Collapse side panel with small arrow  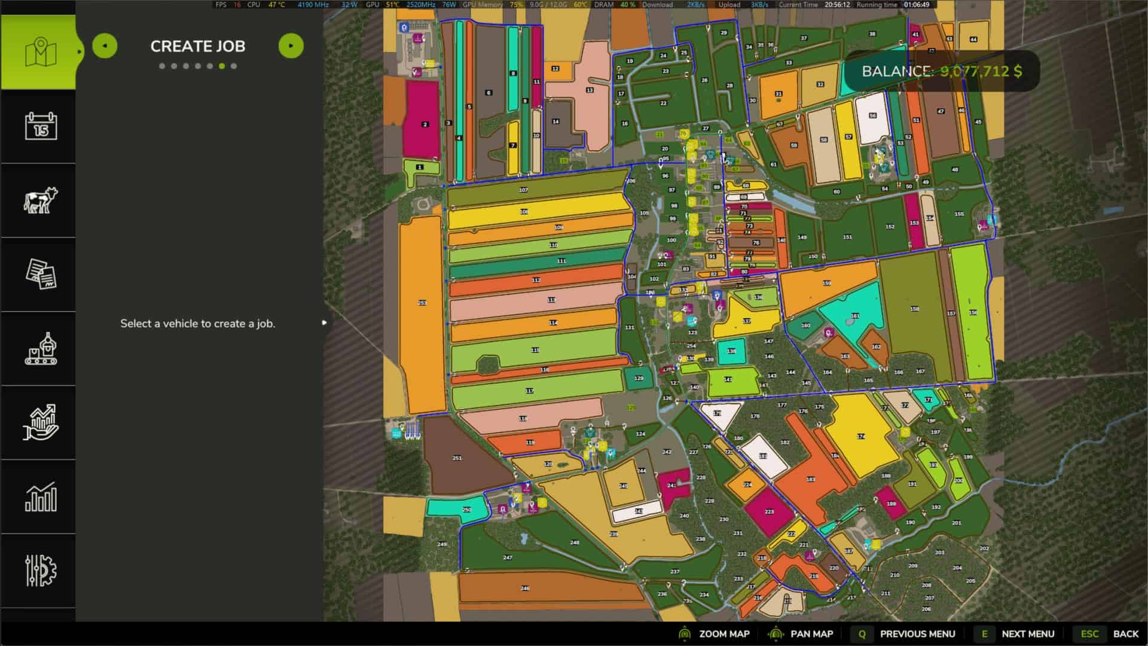324,322
